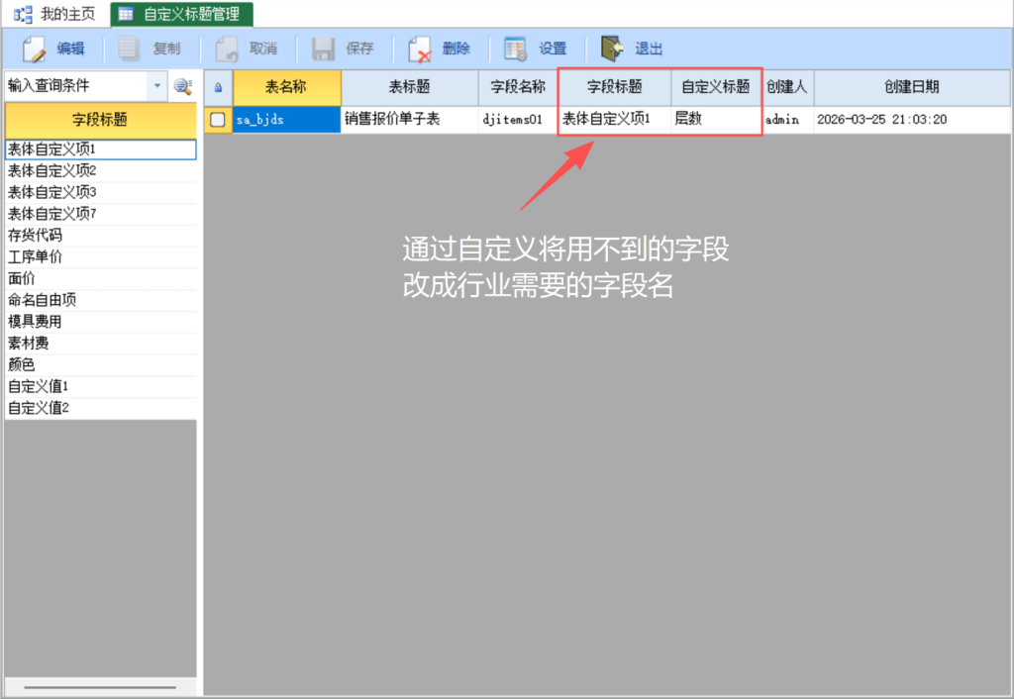The width and height of the screenshot is (1014, 699).
Task: Click the Copy (复制) toolbar icon
Action: [x=130, y=49]
